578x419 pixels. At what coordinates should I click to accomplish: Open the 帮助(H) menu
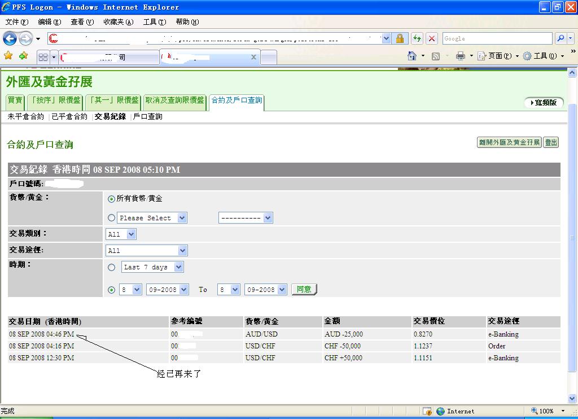[x=187, y=22]
